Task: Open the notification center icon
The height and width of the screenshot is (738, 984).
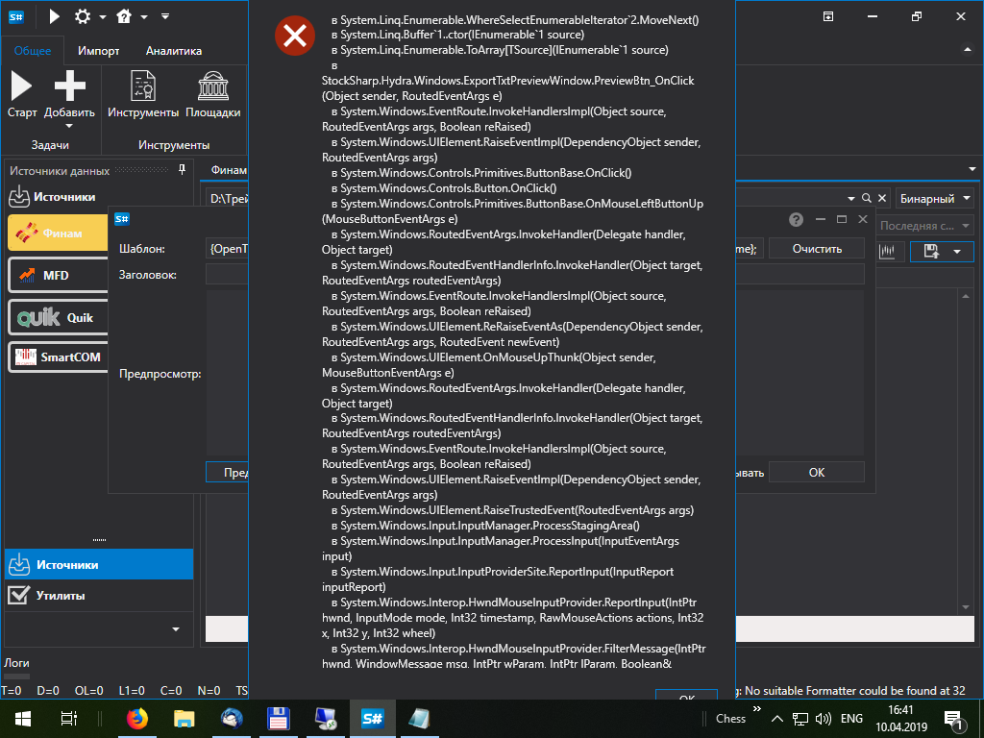Action: click(x=953, y=720)
